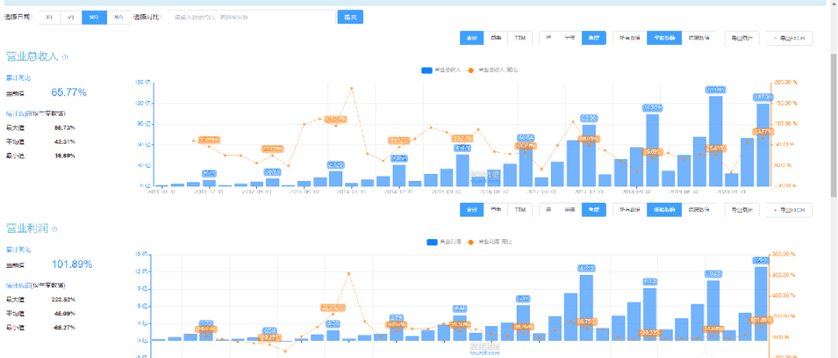Select 累计 mode for the 营业总收入 chart
This screenshot has height=358, width=838.
tap(472, 38)
